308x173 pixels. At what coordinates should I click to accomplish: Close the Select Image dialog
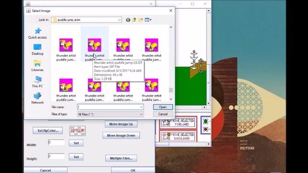tap(171, 11)
